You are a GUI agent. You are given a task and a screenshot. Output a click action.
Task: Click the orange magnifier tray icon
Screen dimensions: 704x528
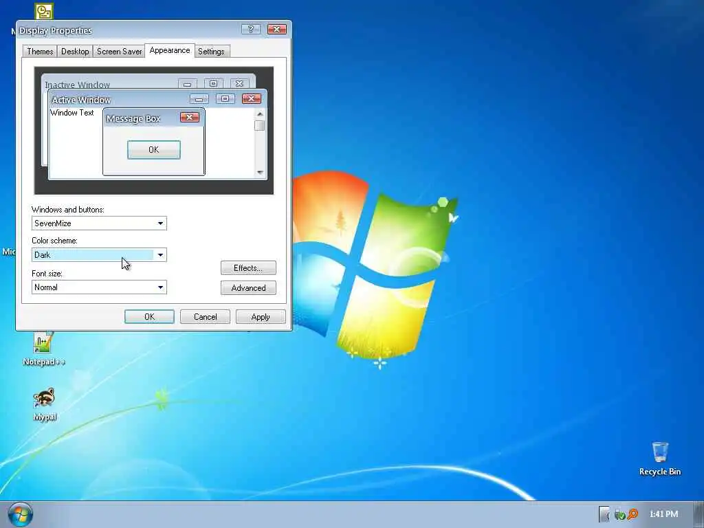(633, 514)
